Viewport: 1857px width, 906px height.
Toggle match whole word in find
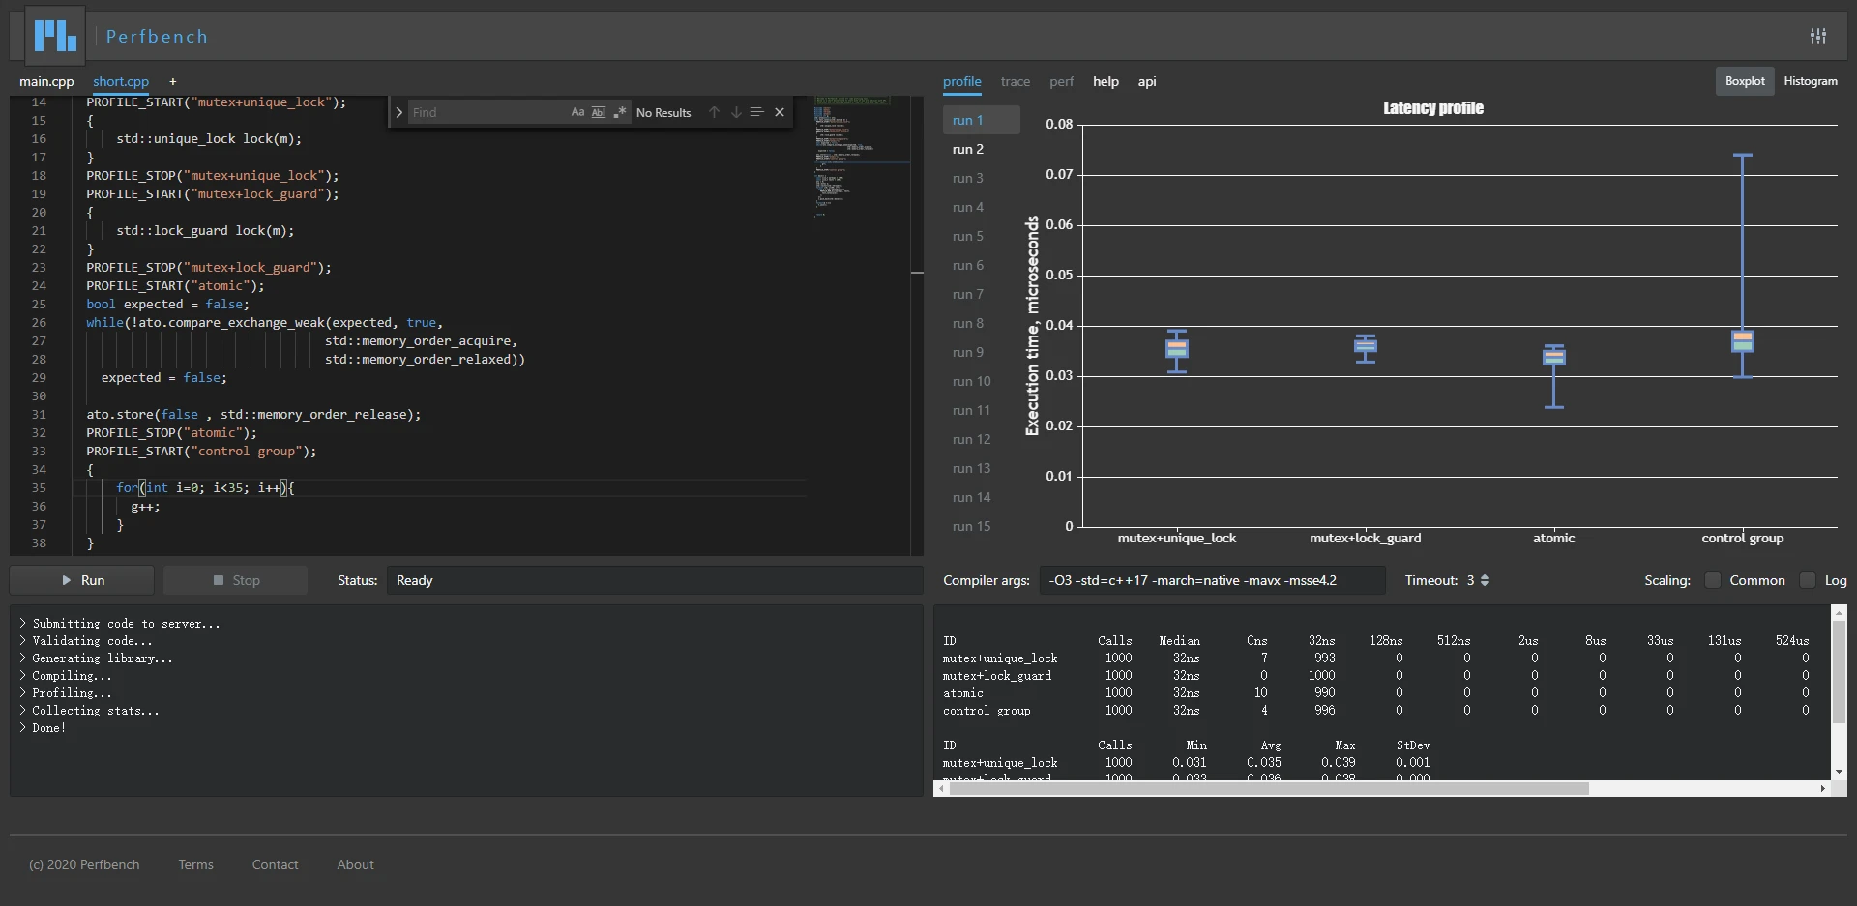599,112
